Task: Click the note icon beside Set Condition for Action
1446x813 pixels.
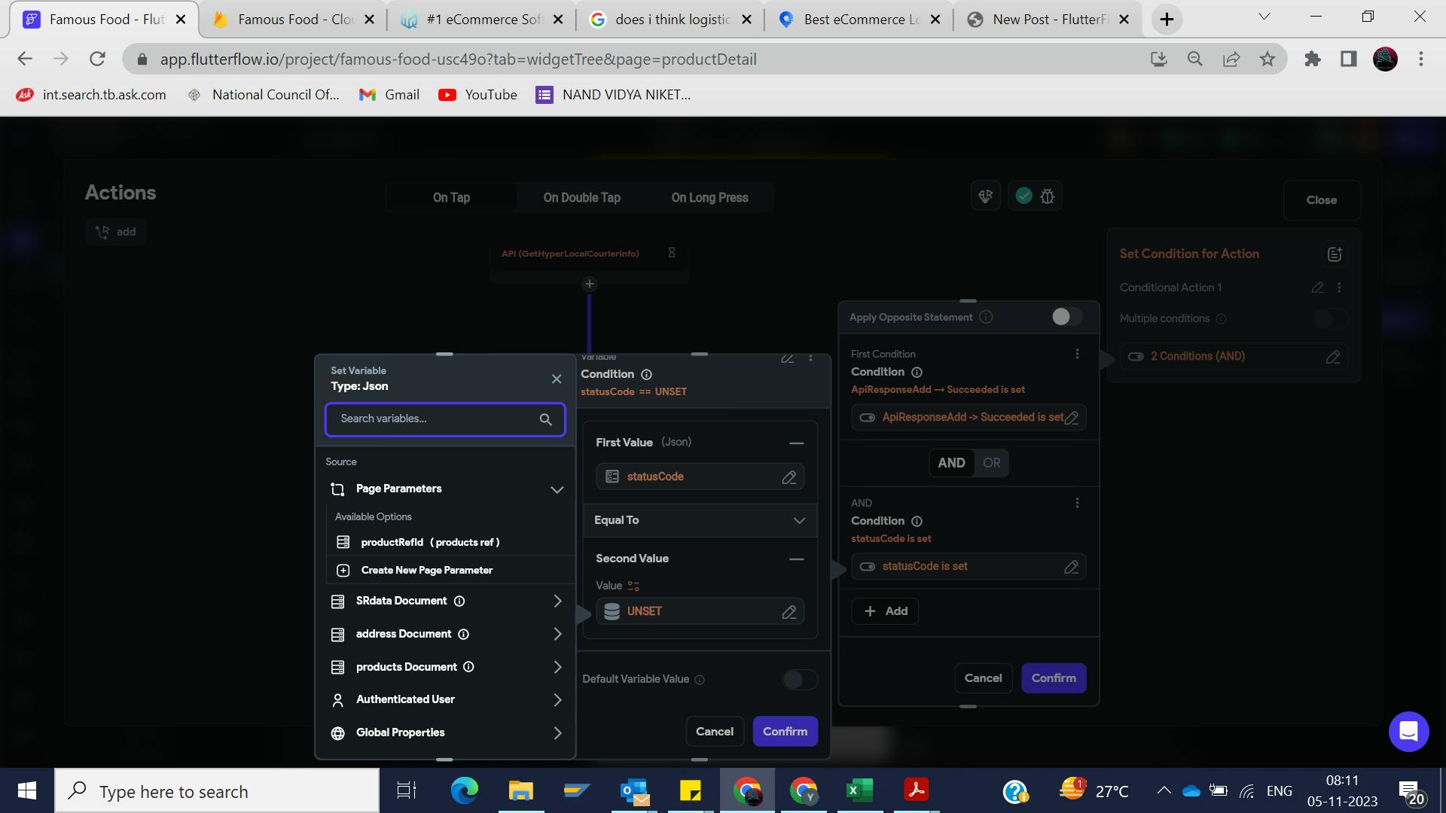Action: (1335, 254)
